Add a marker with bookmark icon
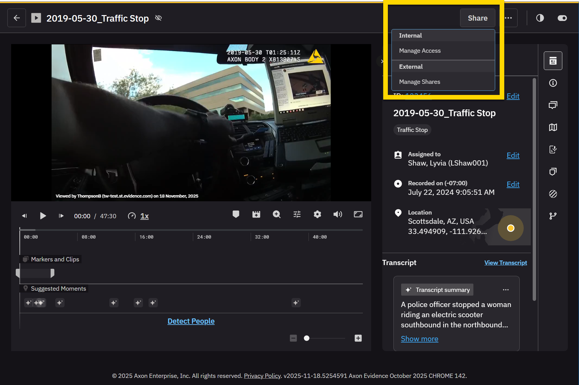579x385 pixels. click(x=236, y=214)
